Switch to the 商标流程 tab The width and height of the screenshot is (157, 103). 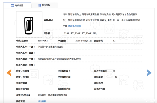[x=44, y=5]
